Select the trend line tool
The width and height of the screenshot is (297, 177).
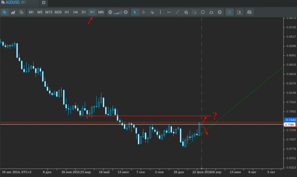pyautogui.click(x=177, y=12)
